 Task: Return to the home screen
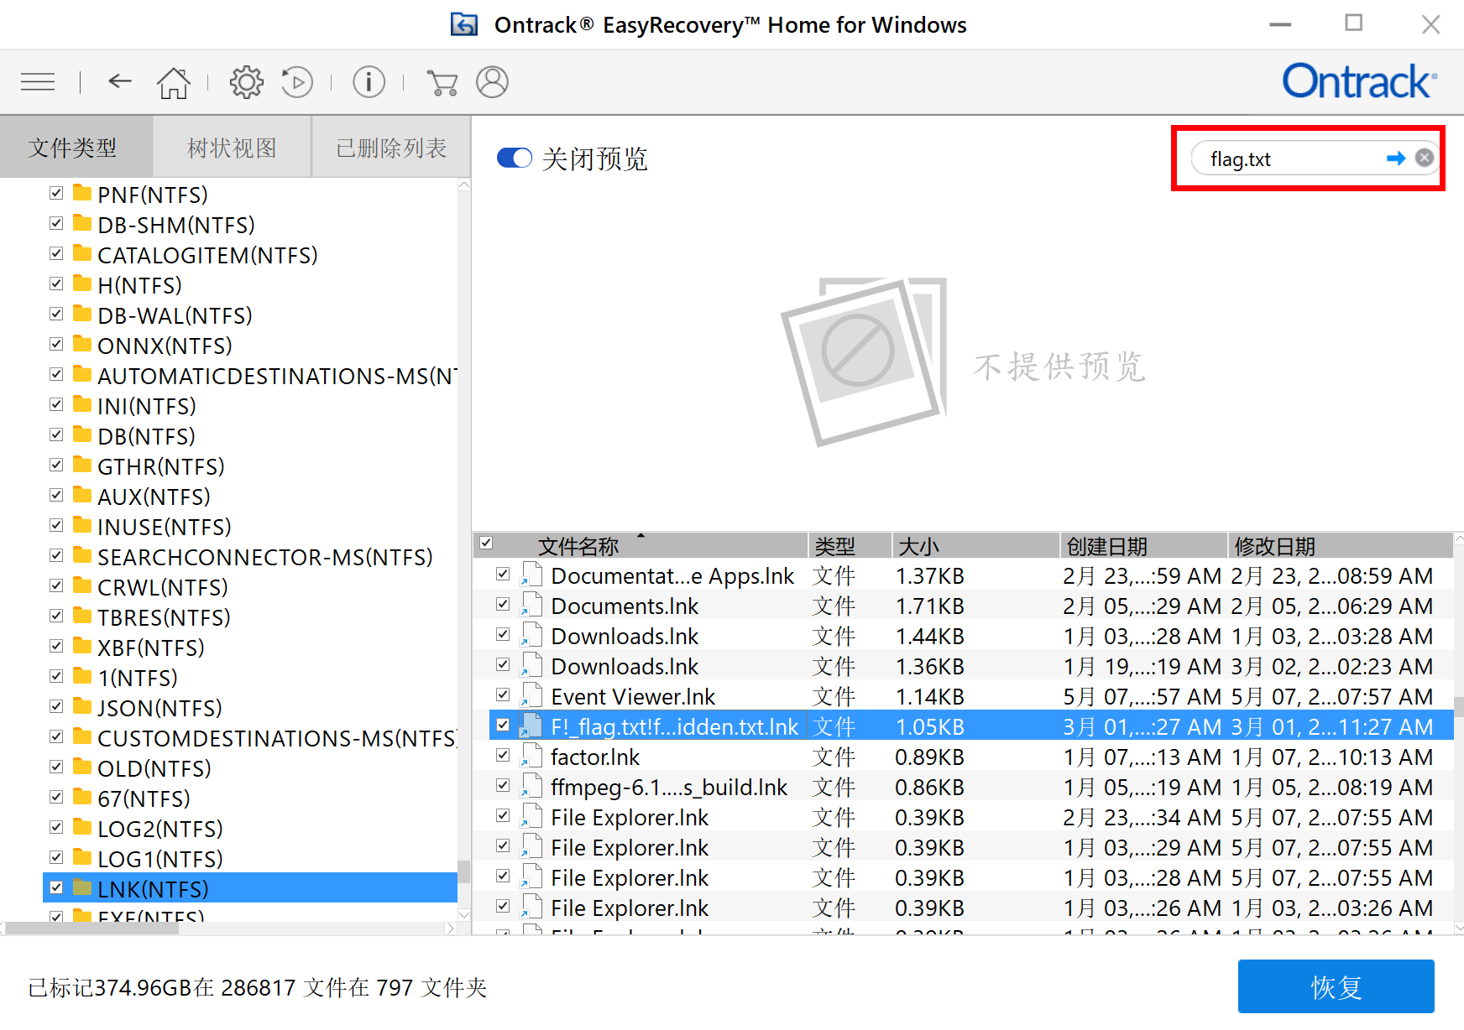click(174, 82)
